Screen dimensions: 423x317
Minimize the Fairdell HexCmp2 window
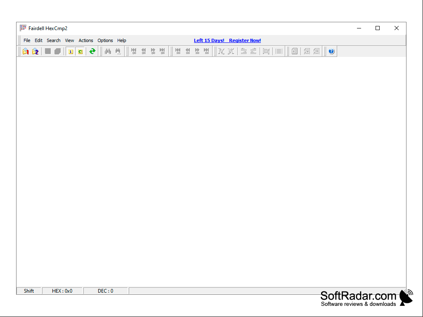pyautogui.click(x=359, y=28)
